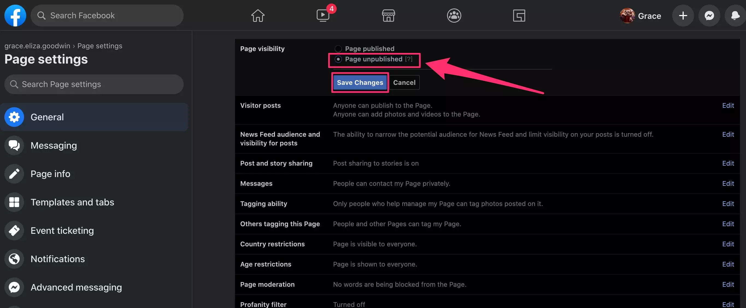This screenshot has width=746, height=308.
Task: Edit the Country restrictions setting
Action: point(728,244)
